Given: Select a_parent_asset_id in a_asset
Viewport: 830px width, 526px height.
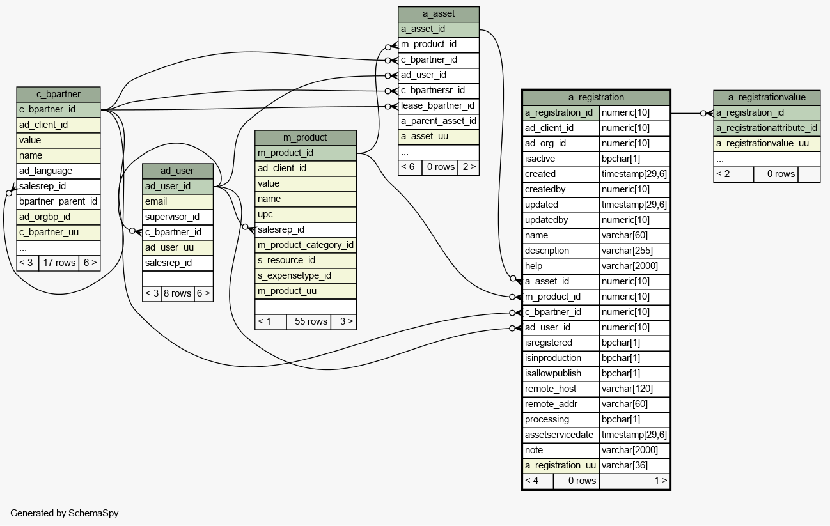Looking at the screenshot, I should pyautogui.click(x=439, y=121).
